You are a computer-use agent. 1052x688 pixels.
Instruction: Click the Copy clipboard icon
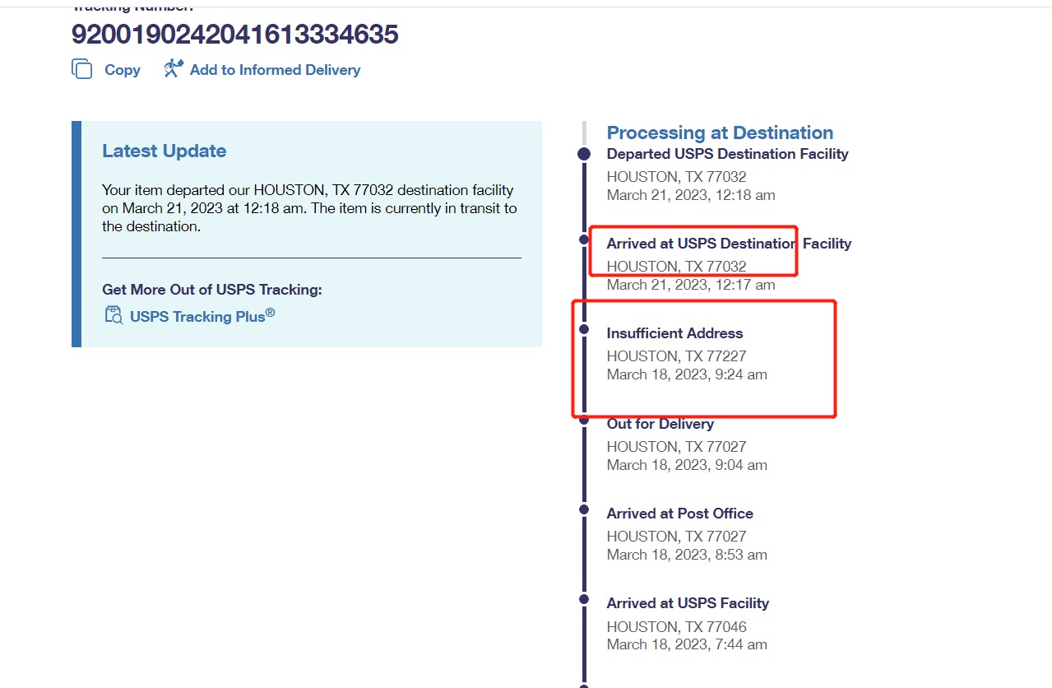point(82,69)
